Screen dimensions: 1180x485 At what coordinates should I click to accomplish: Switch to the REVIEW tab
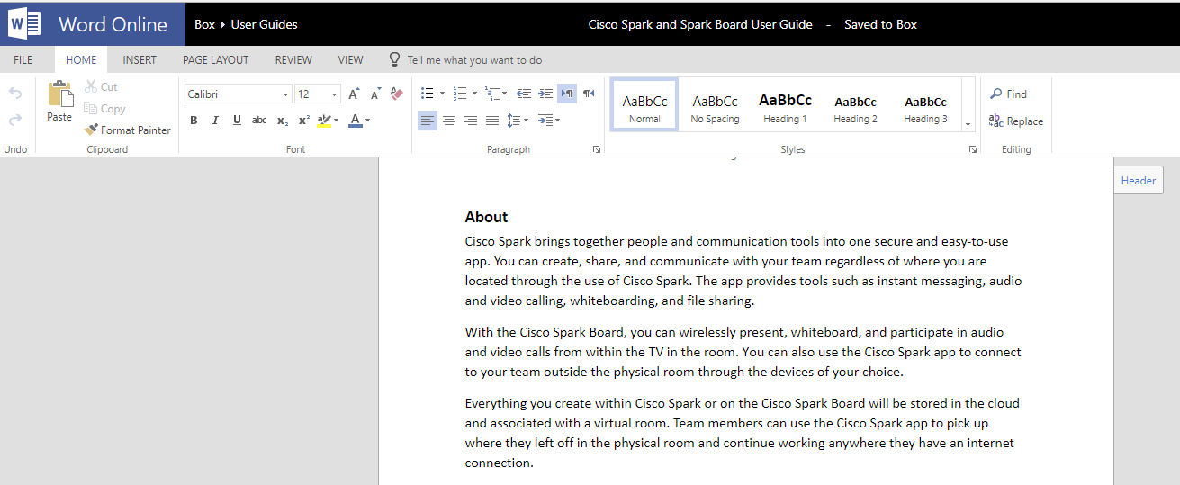click(x=293, y=60)
